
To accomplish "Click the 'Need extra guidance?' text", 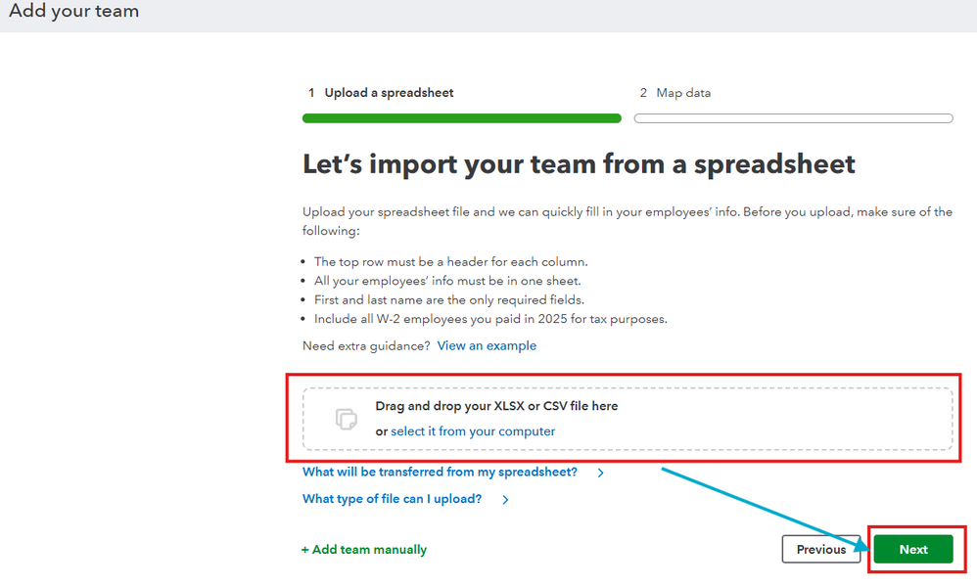I will pos(366,345).
